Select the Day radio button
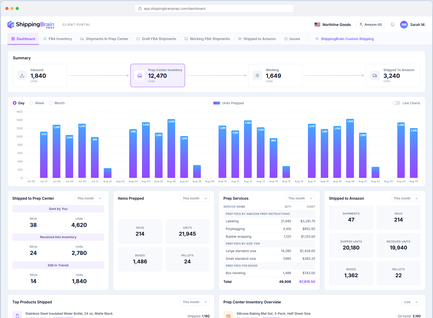 coord(15,103)
